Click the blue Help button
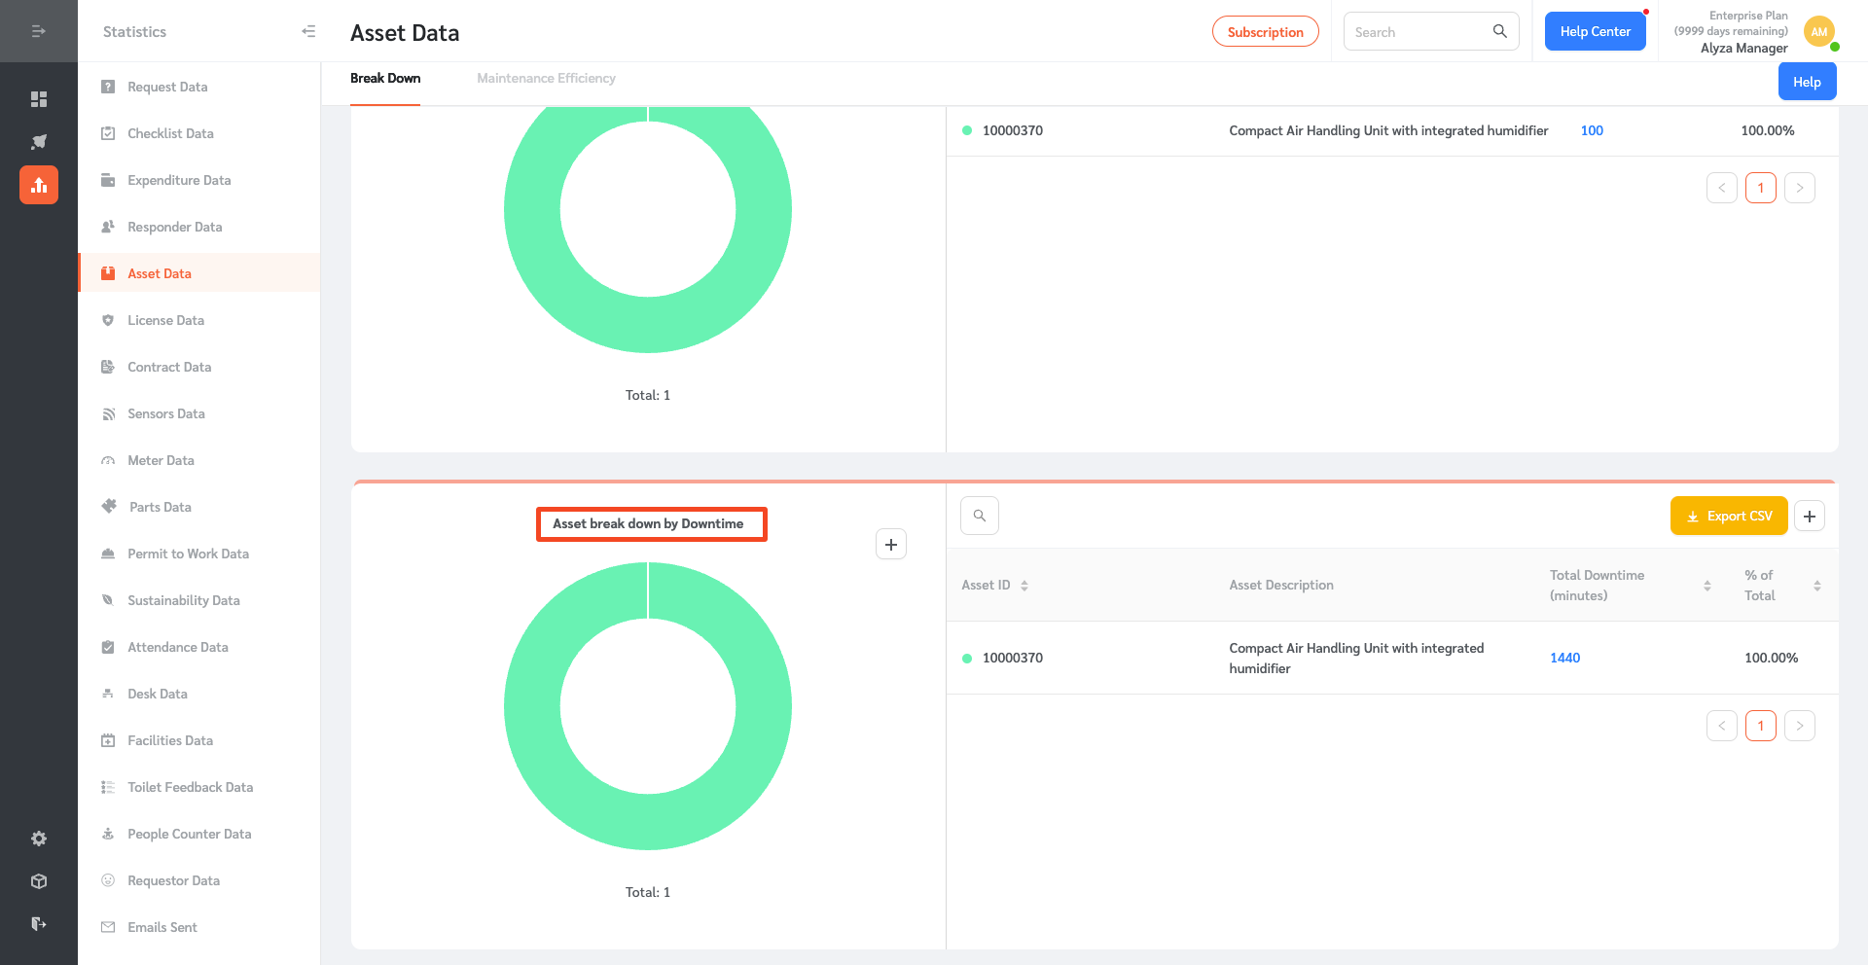 tap(1807, 82)
